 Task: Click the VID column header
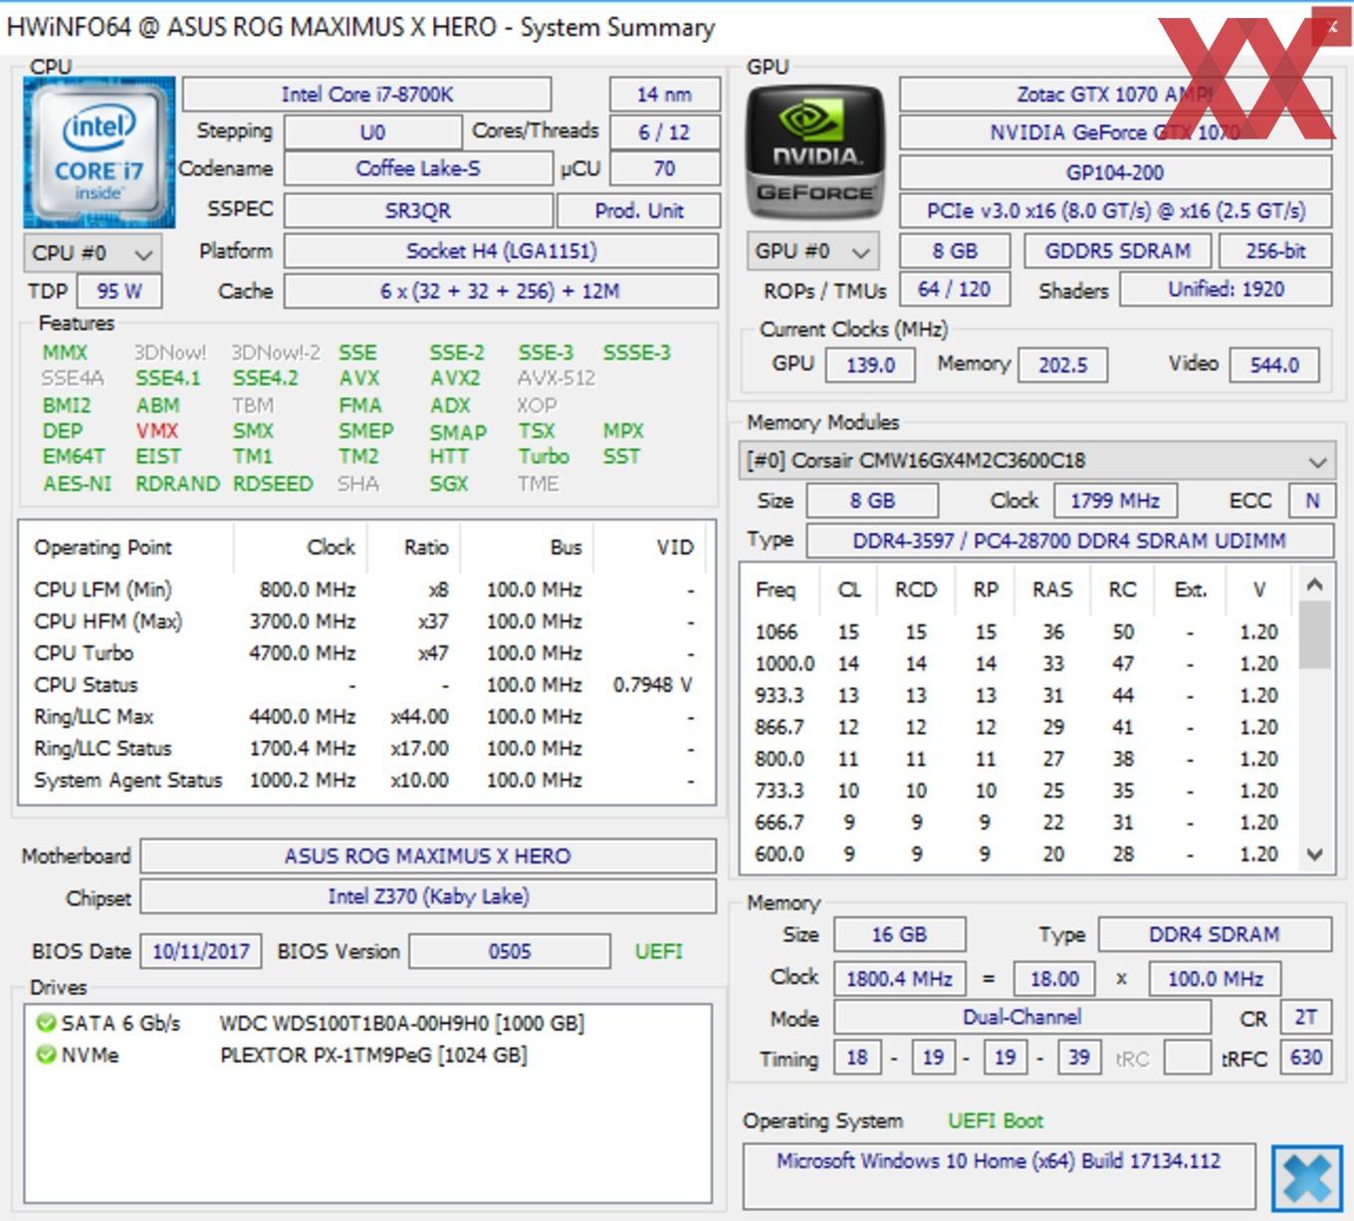coord(651,547)
